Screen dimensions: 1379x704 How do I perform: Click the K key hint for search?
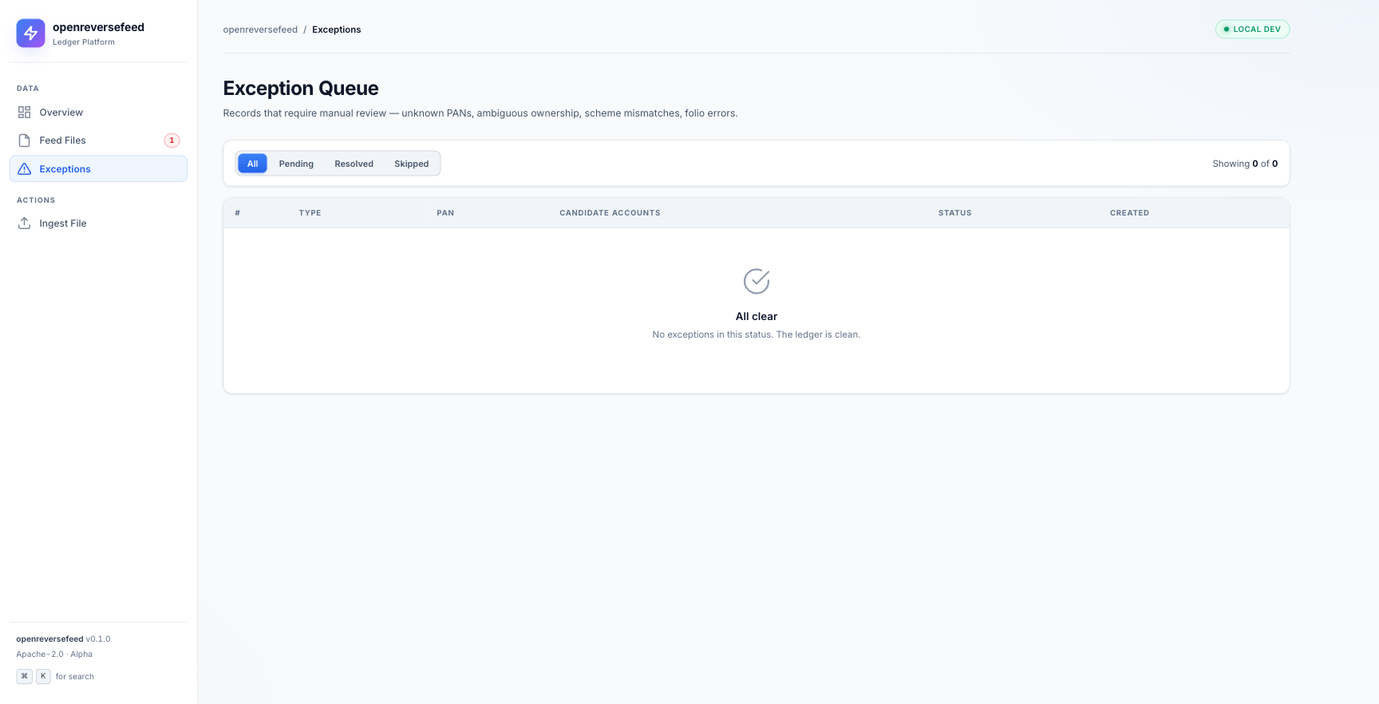(43, 676)
